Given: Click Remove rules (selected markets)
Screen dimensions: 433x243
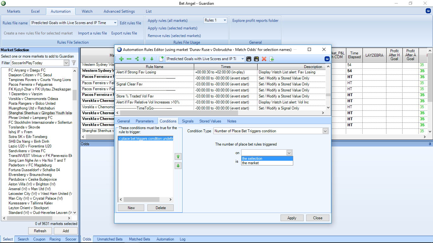Looking at the screenshot, I should pyautogui.click(x=174, y=36).
